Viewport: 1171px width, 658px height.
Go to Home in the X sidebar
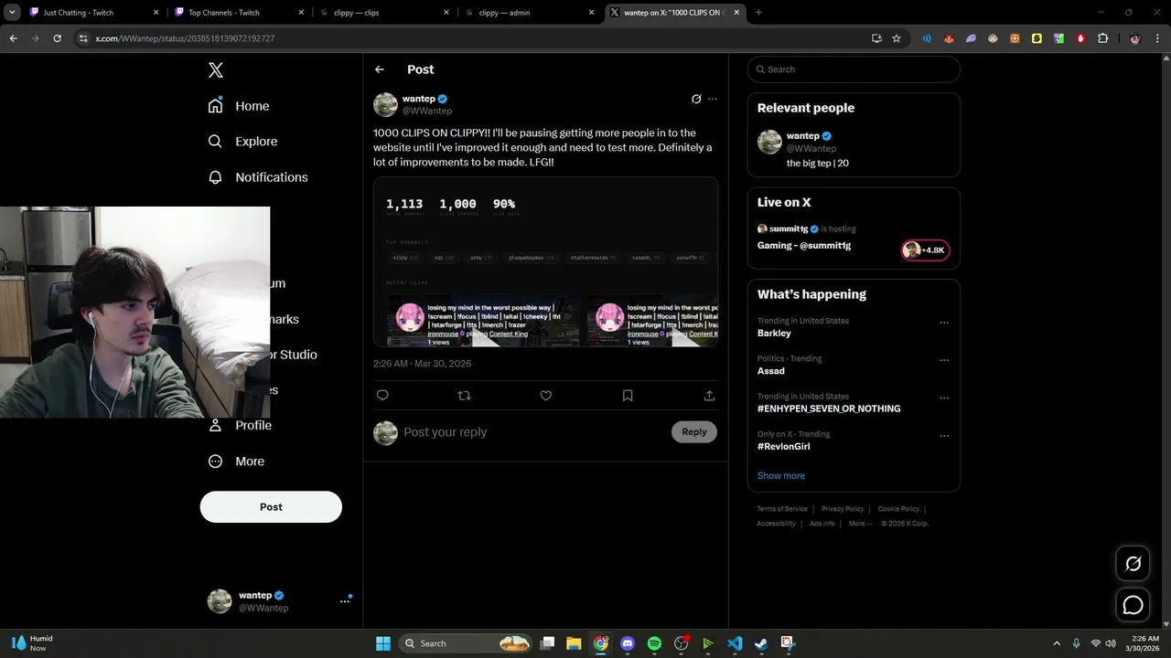coord(239,106)
